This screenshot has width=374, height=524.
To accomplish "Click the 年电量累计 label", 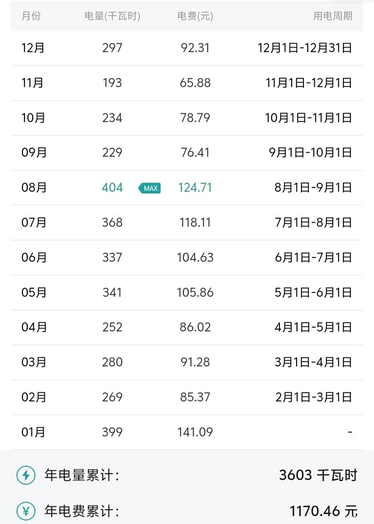I will [x=81, y=475].
